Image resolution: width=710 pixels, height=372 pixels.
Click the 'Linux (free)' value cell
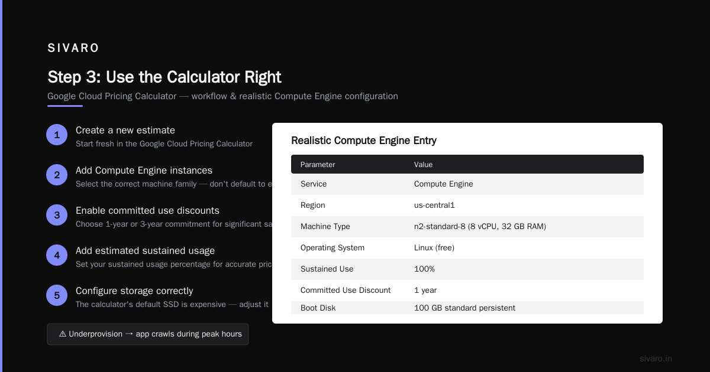(434, 248)
